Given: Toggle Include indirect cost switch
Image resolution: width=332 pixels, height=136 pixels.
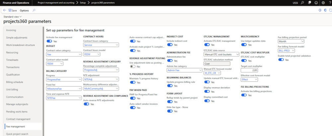Looking at the screenshot, I should tap(170, 45).
